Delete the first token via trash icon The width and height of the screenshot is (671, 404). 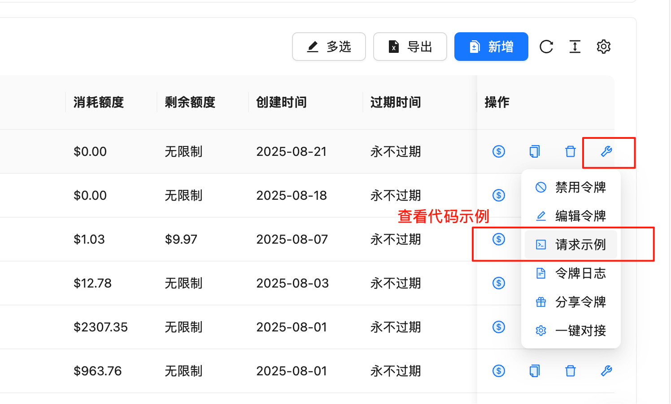570,151
